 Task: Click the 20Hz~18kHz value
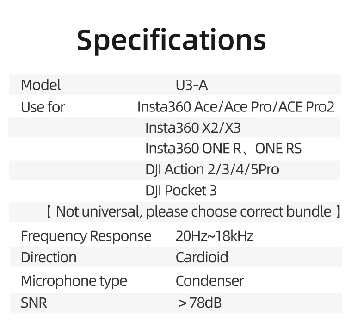pos(215,236)
